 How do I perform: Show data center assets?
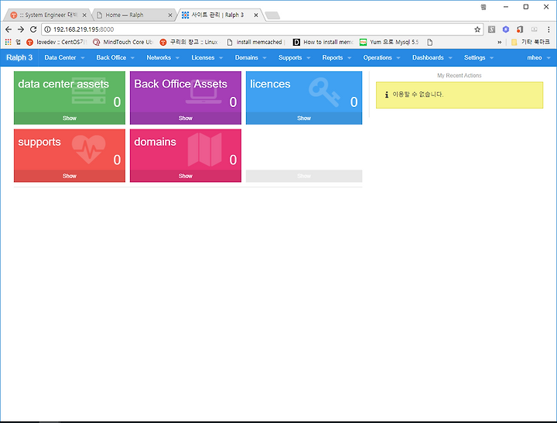pos(70,119)
